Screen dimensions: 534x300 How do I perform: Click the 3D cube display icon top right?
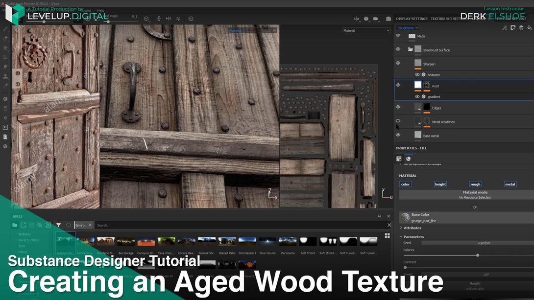[x=366, y=19]
